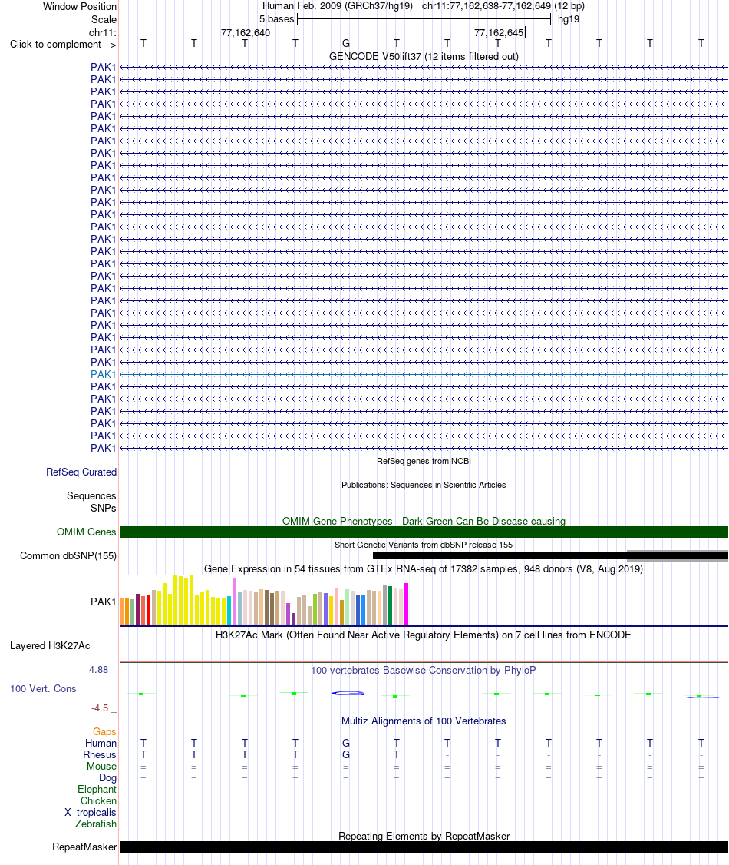Click the '5 bases' scale bar label

[276, 18]
